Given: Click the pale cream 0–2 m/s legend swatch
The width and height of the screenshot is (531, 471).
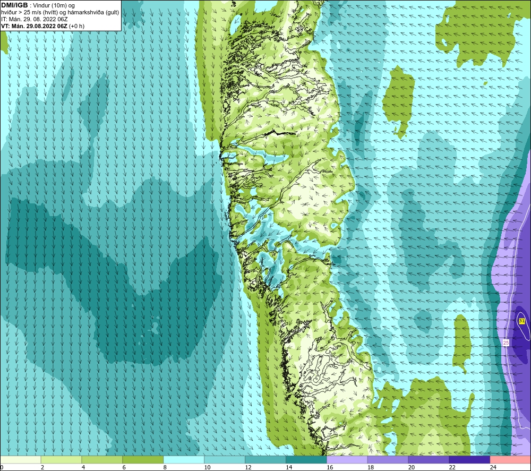Looking at the screenshot, I should pyautogui.click(x=21, y=459).
